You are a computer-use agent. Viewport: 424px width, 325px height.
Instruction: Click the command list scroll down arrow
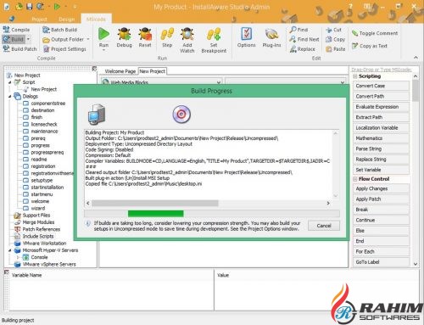[x=416, y=264]
